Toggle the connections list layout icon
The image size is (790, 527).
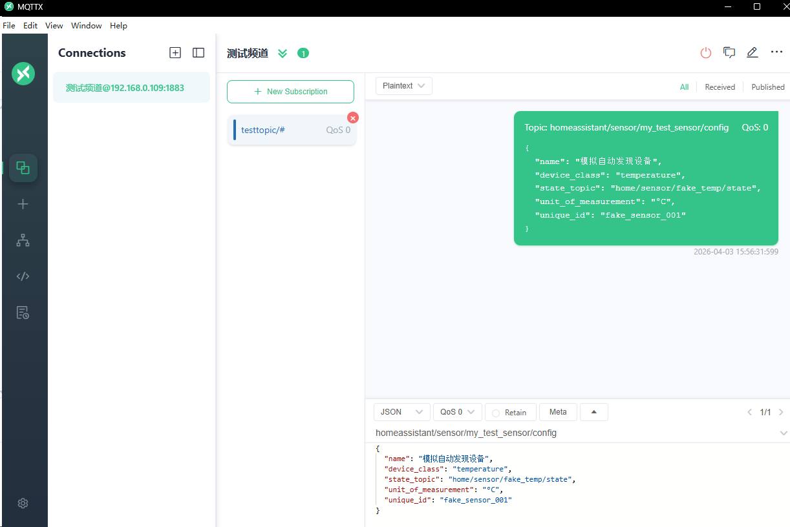(198, 53)
